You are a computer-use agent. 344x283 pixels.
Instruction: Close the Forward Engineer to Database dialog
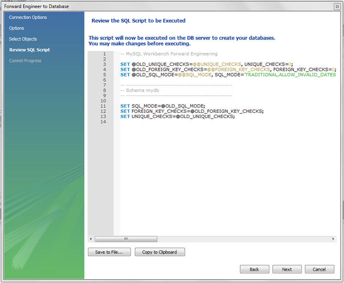click(337, 6)
